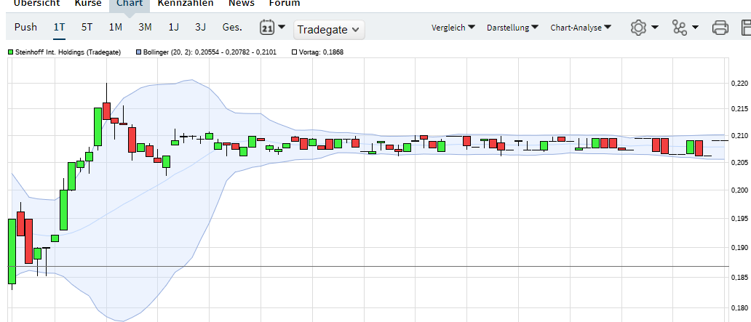Viewport: 751px width, 322px height.
Task: Expand the Vergleich dropdown
Action: click(453, 28)
